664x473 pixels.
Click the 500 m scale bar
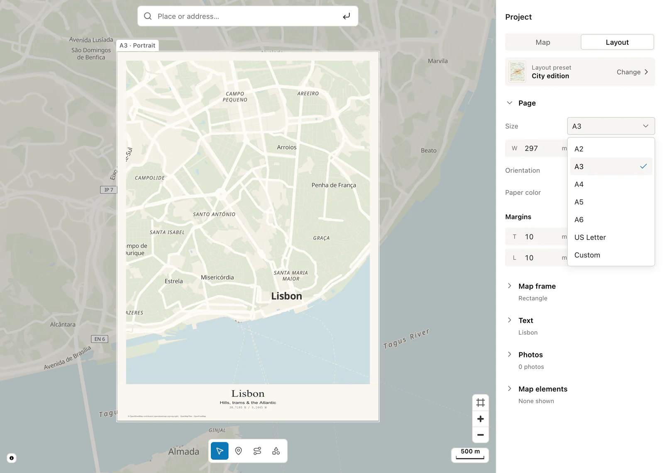click(x=470, y=454)
